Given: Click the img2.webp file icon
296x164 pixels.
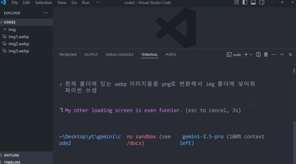Looking at the screenshot, I should (4, 44).
